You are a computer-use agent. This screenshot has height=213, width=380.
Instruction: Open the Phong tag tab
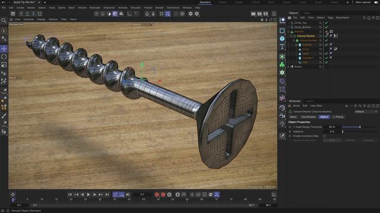click(338, 117)
